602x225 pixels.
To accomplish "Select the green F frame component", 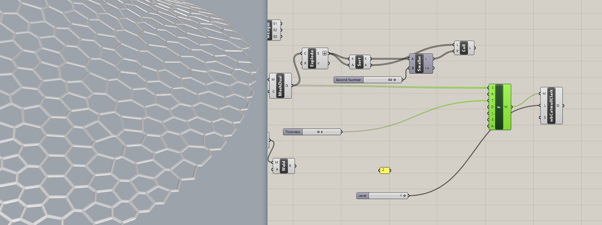I will [499, 107].
